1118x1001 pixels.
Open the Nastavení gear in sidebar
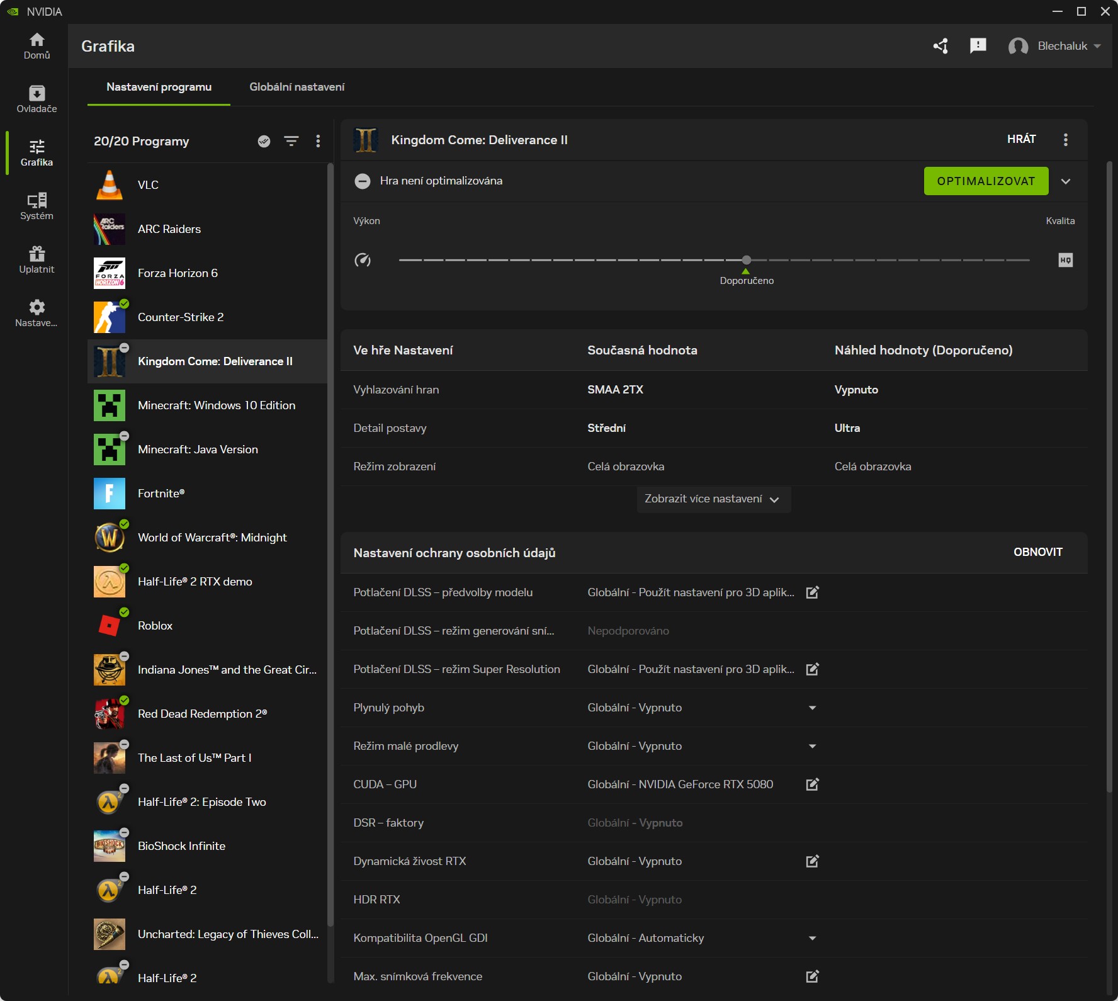[x=37, y=314]
